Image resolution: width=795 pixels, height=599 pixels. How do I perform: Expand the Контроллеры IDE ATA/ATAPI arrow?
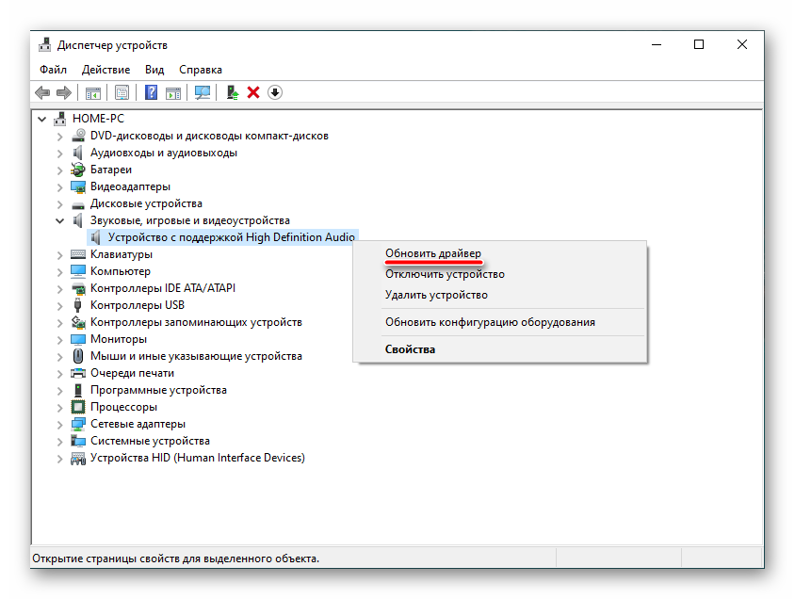coord(60,289)
